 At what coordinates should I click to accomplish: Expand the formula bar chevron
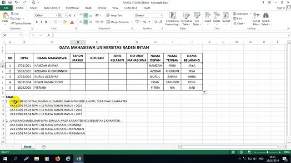[x=288, y=35]
